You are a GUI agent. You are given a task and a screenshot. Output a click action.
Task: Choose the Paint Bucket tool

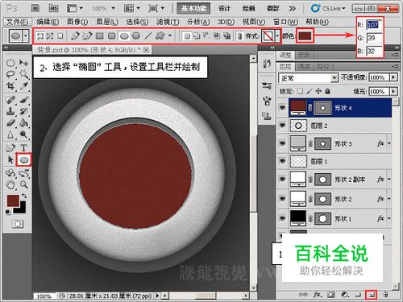(23, 122)
